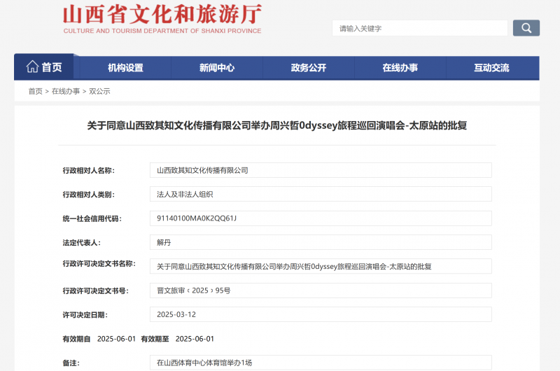This screenshot has height=371, width=560.
Task: Open the 新闻中心 menu
Action: coord(217,68)
